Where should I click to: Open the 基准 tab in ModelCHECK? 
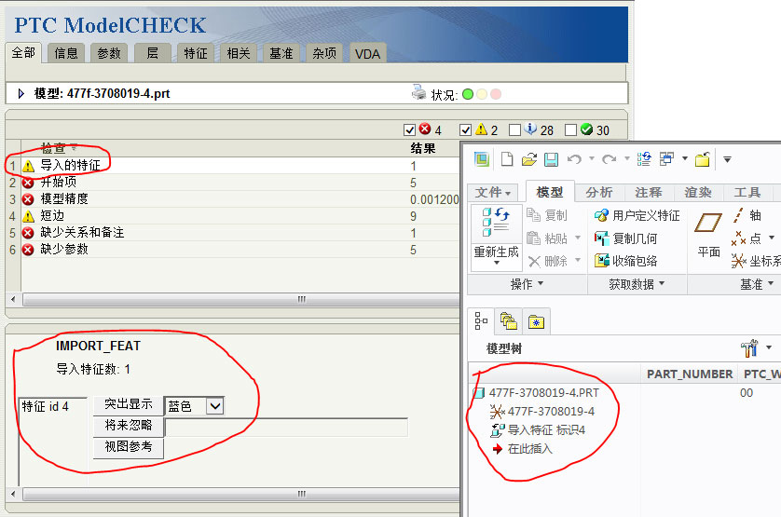click(x=281, y=53)
